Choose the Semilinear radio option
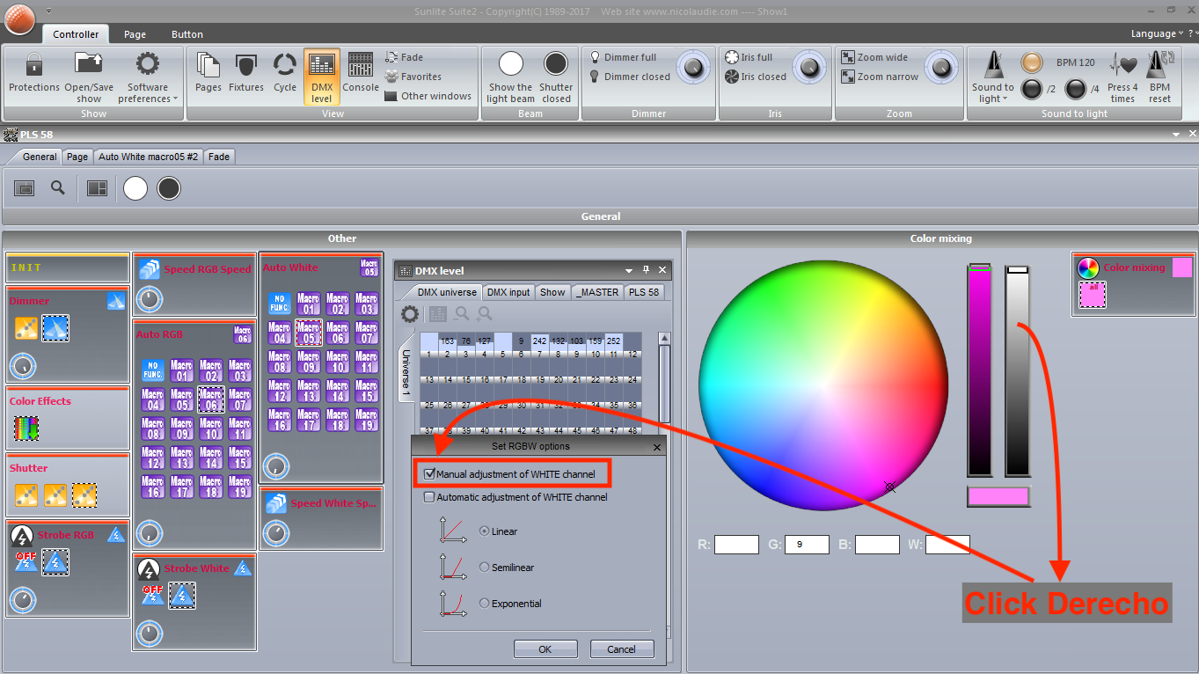Viewport: 1199px width, 674px height. point(484,568)
